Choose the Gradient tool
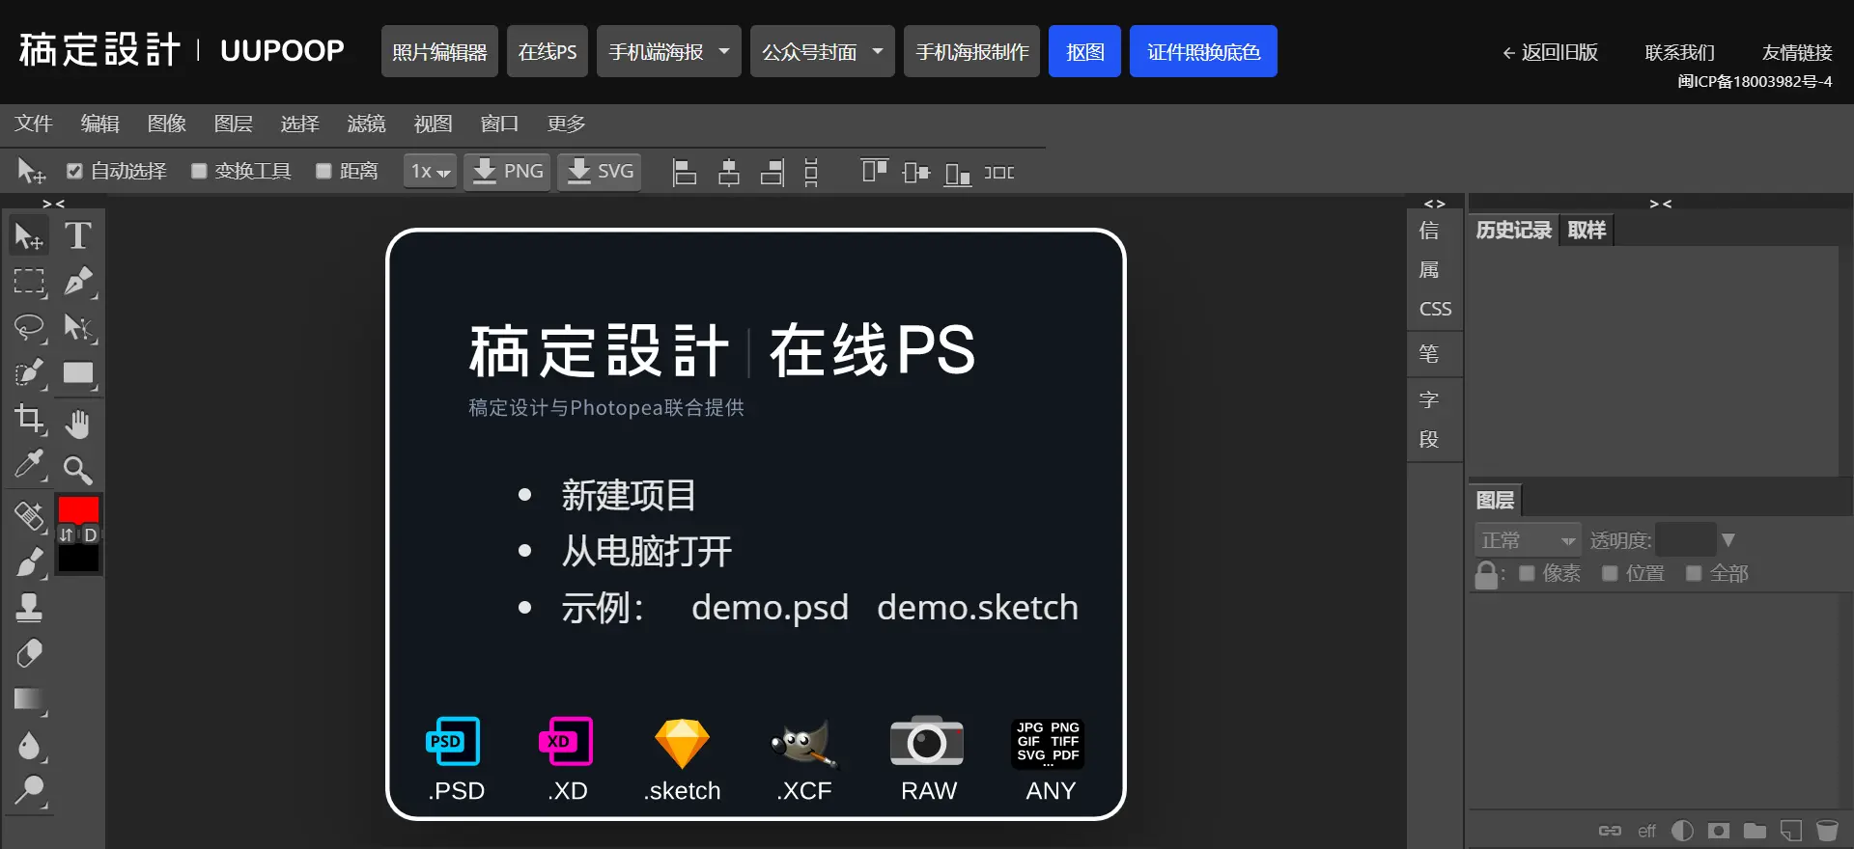This screenshot has height=849, width=1854. pos(29,700)
